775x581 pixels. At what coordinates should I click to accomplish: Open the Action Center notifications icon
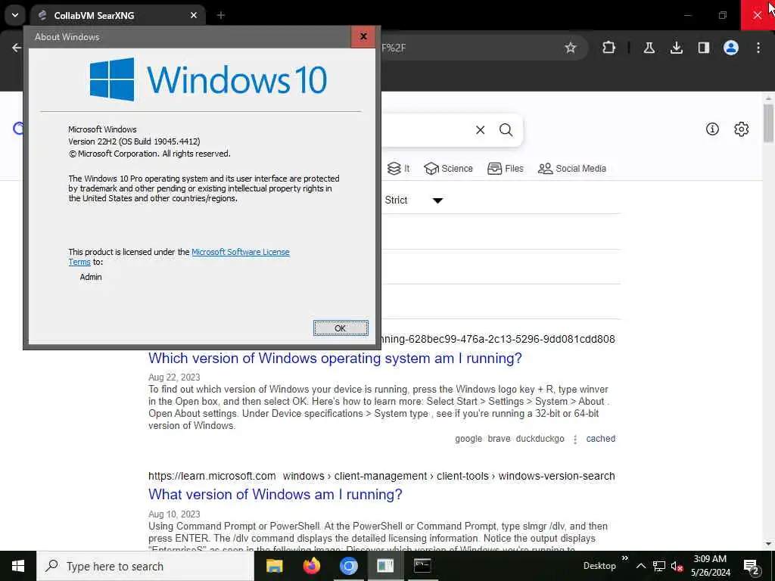pos(751,567)
